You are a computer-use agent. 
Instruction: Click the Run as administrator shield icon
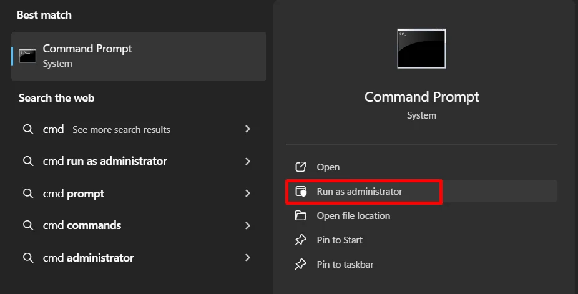point(301,191)
